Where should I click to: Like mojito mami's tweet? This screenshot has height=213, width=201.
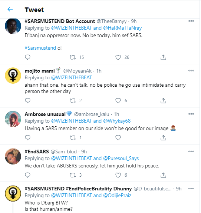pos(118,101)
